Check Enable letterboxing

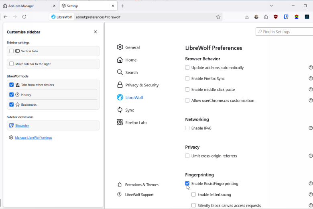193,195
